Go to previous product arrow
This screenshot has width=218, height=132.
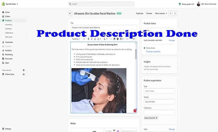[171, 13]
